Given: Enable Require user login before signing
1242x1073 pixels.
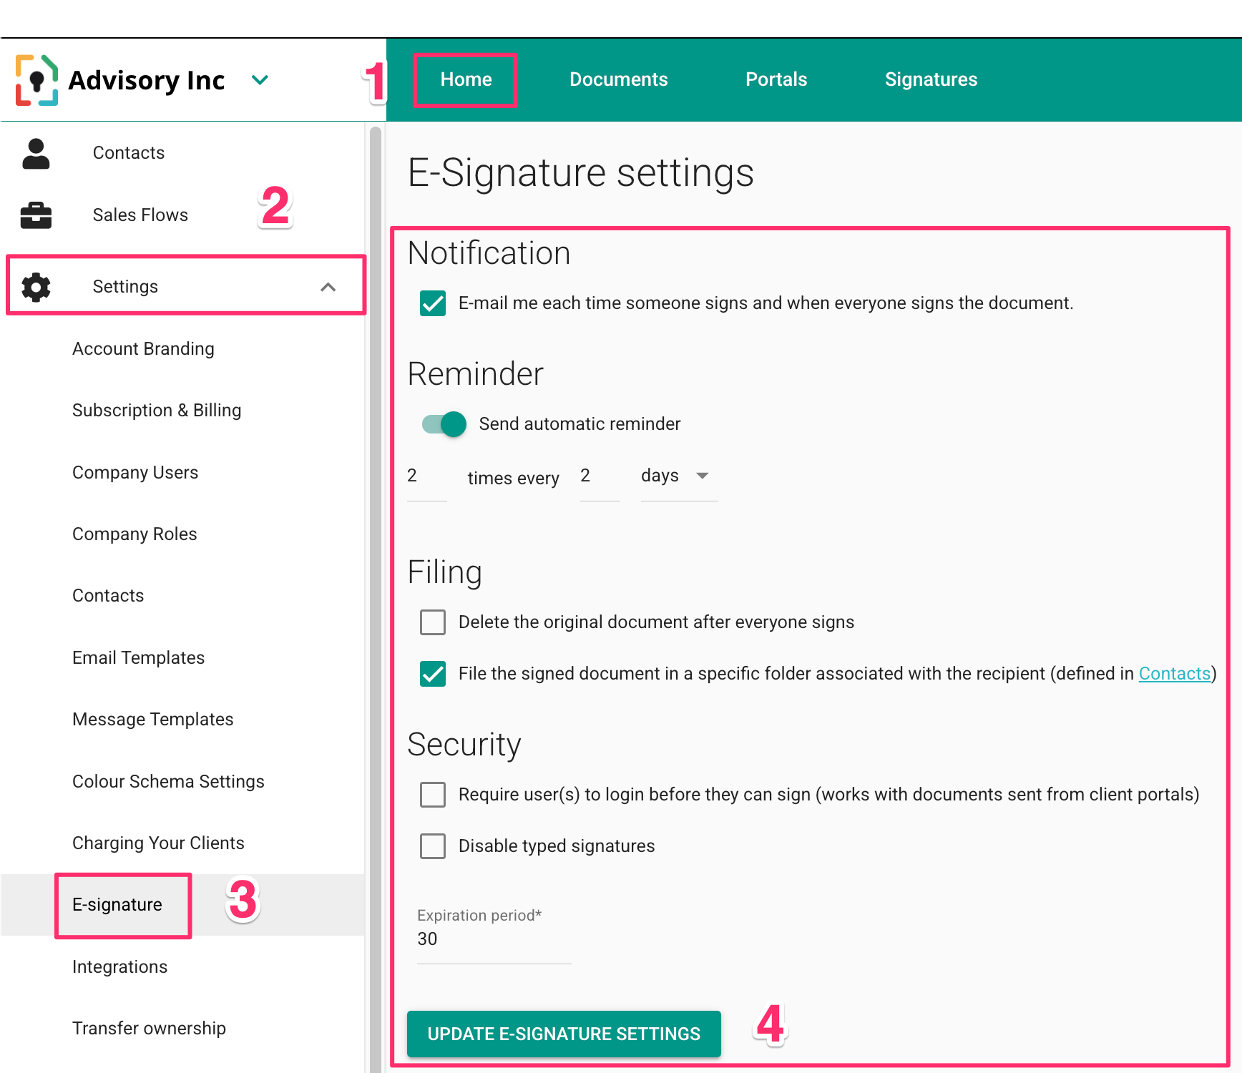Looking at the screenshot, I should point(433,795).
